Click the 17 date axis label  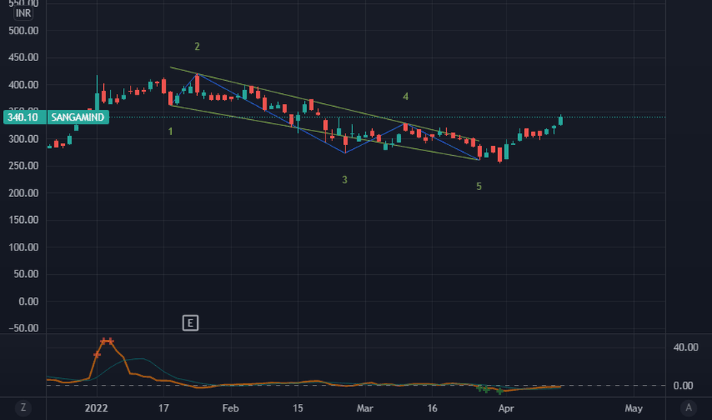pyautogui.click(x=163, y=409)
